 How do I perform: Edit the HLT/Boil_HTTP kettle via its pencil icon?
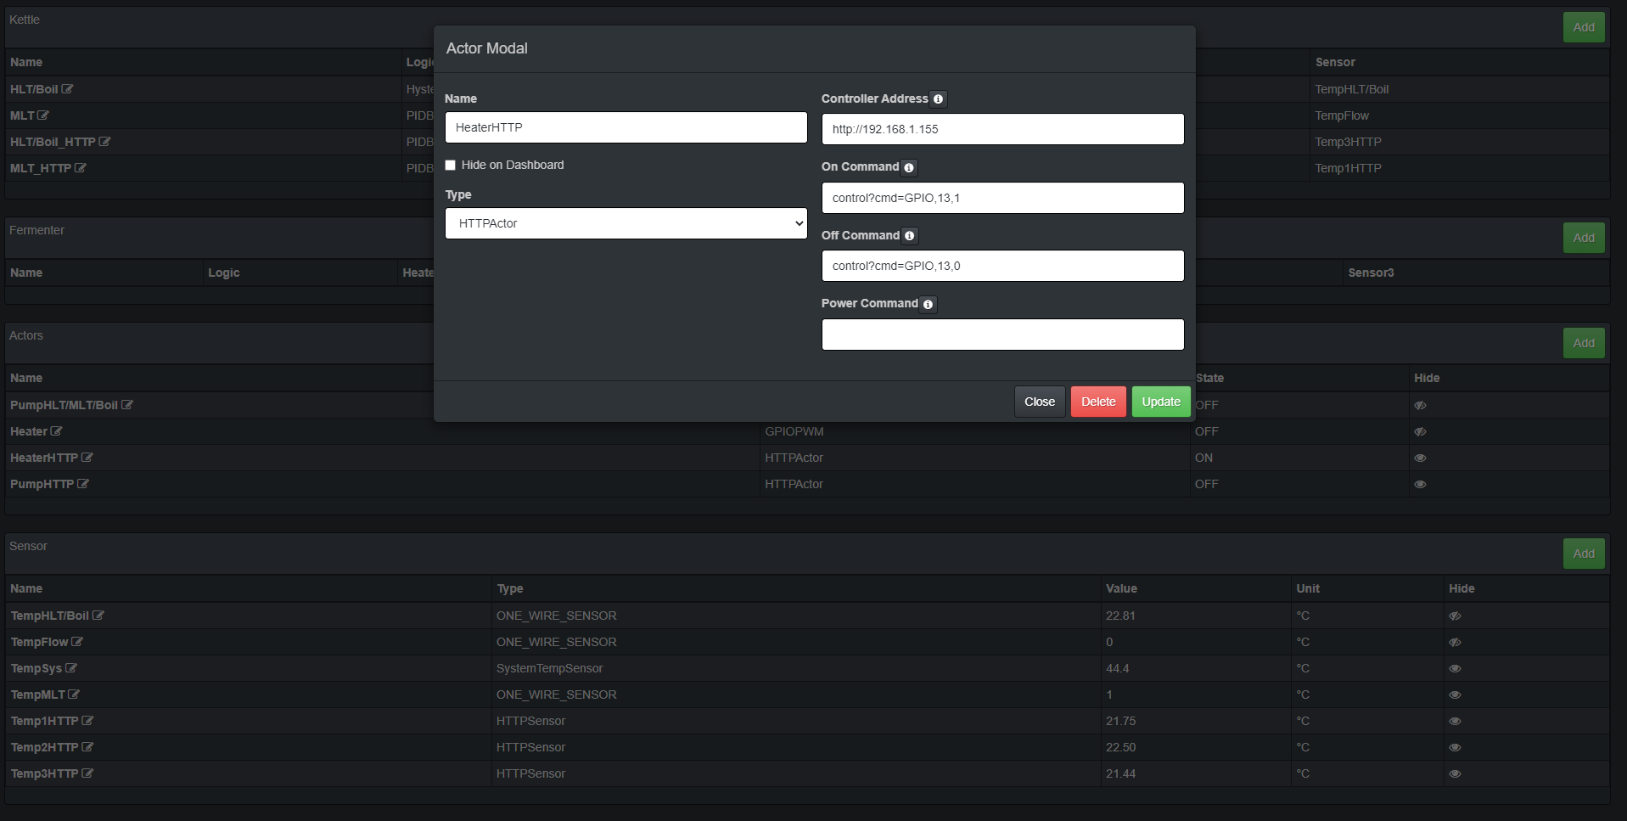tap(104, 142)
